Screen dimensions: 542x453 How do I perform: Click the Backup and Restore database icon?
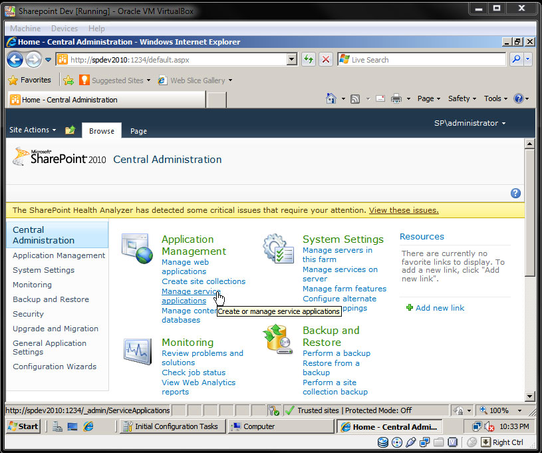tap(278, 339)
